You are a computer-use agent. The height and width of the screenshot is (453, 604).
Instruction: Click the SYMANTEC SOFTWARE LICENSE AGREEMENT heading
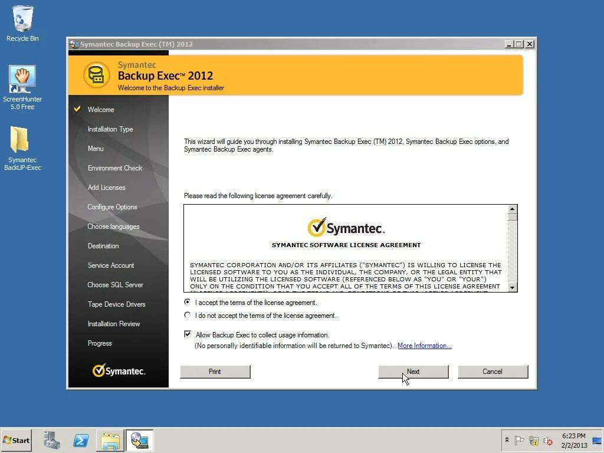pos(346,245)
